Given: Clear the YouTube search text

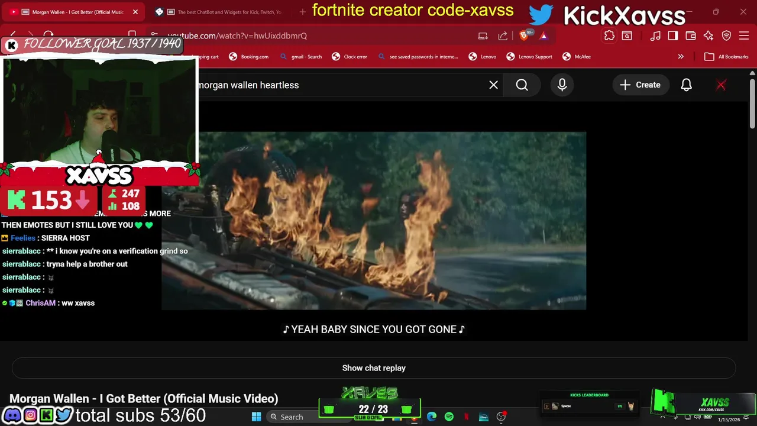Looking at the screenshot, I should coord(493,85).
